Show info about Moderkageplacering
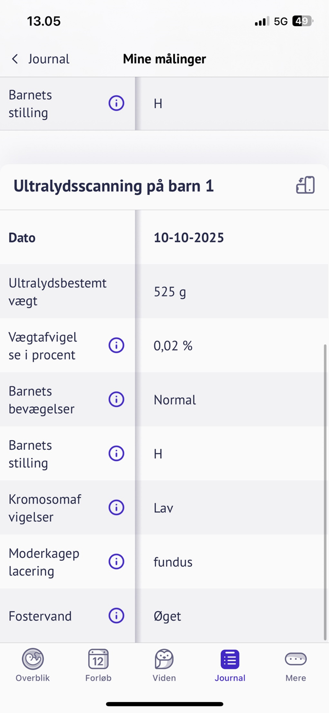Screen dimensions: 329x713 pos(116,562)
